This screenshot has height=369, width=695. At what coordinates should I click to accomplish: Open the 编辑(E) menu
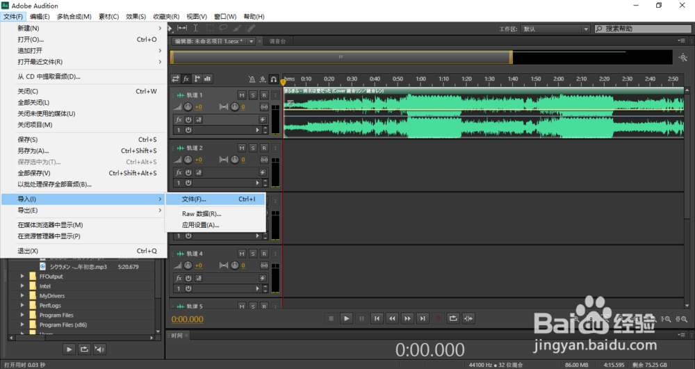40,17
